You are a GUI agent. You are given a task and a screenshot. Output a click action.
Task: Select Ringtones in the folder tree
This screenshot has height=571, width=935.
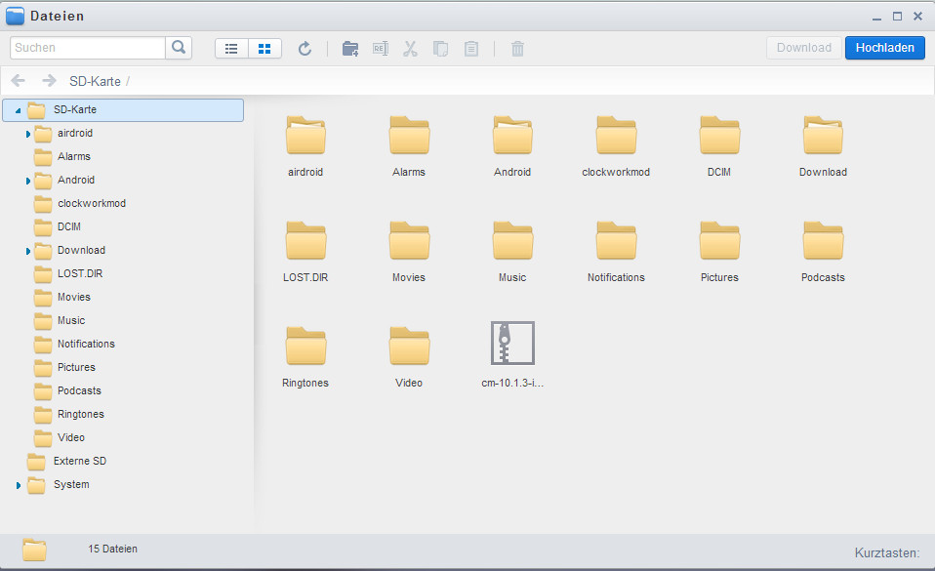80,414
